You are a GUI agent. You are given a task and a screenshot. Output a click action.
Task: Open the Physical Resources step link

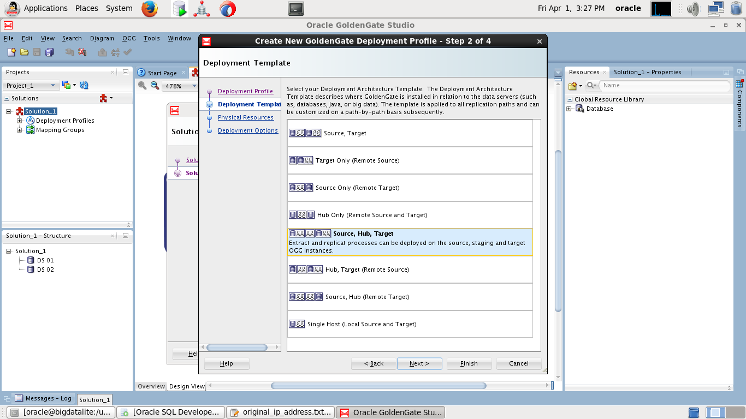[x=246, y=117]
